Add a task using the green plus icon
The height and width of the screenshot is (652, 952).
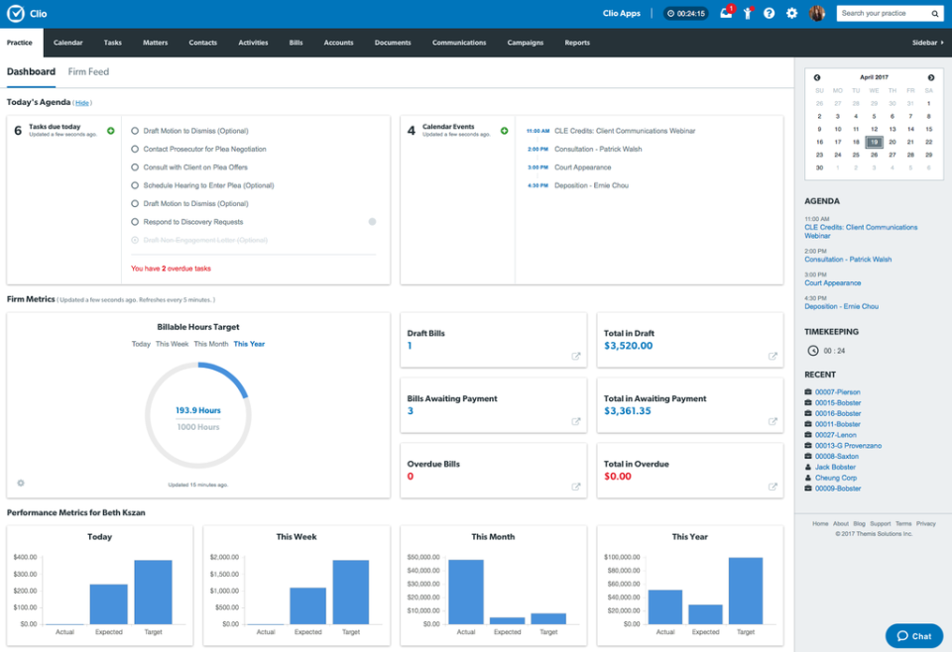(109, 130)
